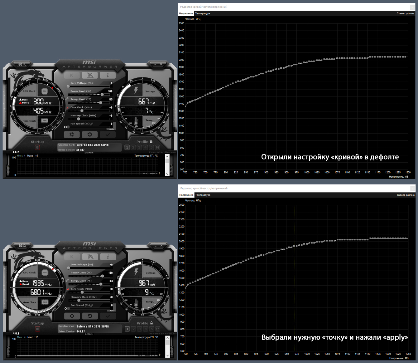Click the 967 mV voltage readout
The height and width of the screenshot is (363, 418).
(x=147, y=283)
